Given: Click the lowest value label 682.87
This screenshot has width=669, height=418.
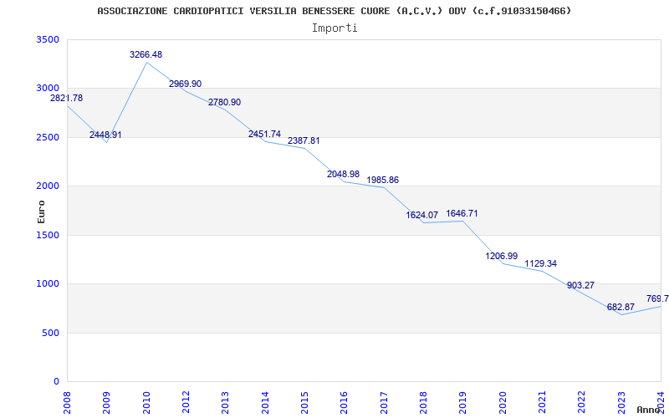Looking at the screenshot, I should pos(620,307).
